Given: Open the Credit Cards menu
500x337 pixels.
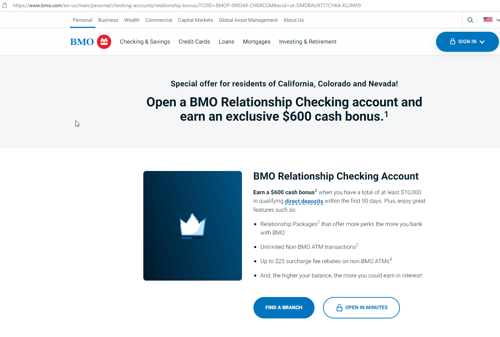Looking at the screenshot, I should pyautogui.click(x=194, y=42).
